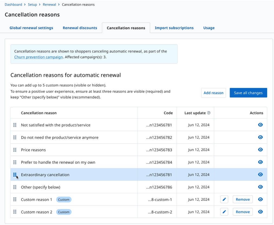274x225 pixels.
Task: Click Not satisfied with the product/service text
Action: 56,125
